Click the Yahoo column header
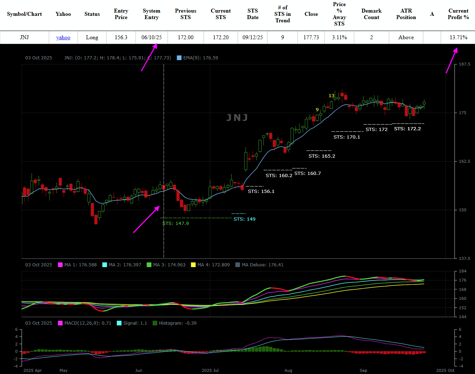Viewport: 475px width, 374px height. (x=63, y=14)
